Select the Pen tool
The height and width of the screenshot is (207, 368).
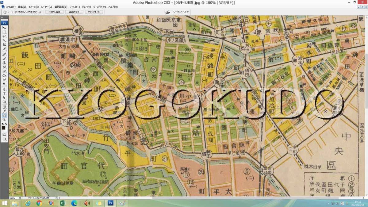[x=4, y=89]
